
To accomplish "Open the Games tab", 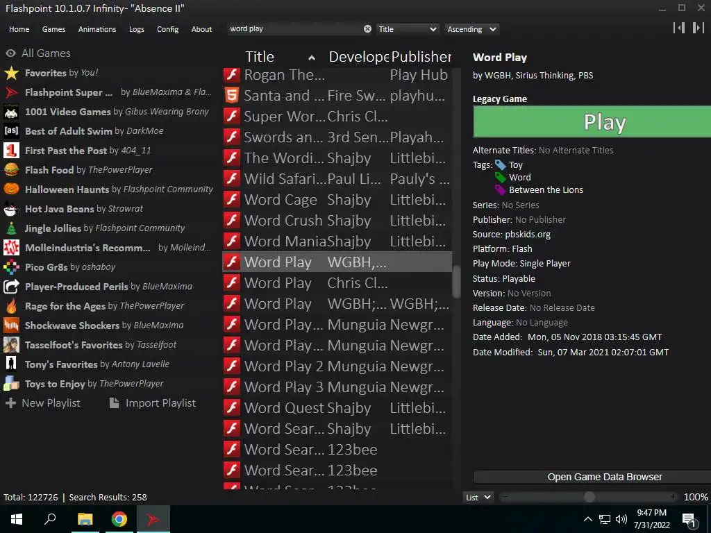I will tap(53, 29).
